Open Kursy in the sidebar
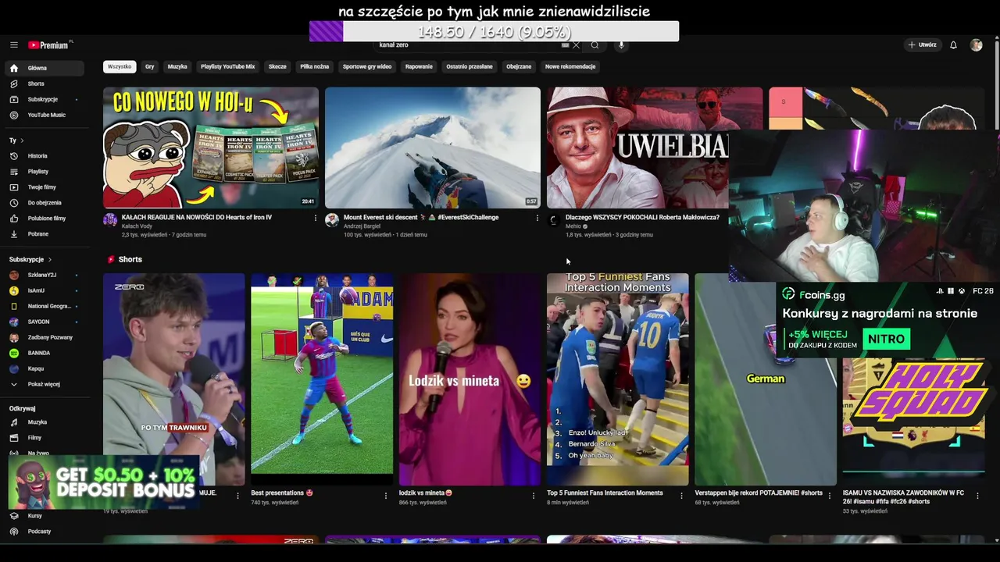Image resolution: width=1000 pixels, height=562 pixels. [x=45, y=516]
